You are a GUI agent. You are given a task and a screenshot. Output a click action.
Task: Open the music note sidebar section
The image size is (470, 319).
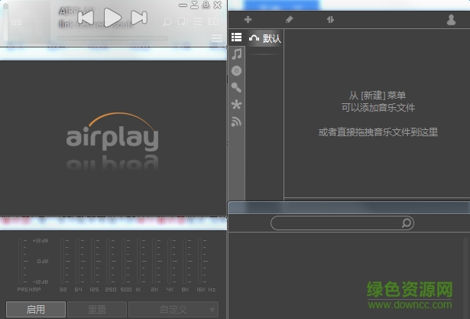click(x=237, y=54)
